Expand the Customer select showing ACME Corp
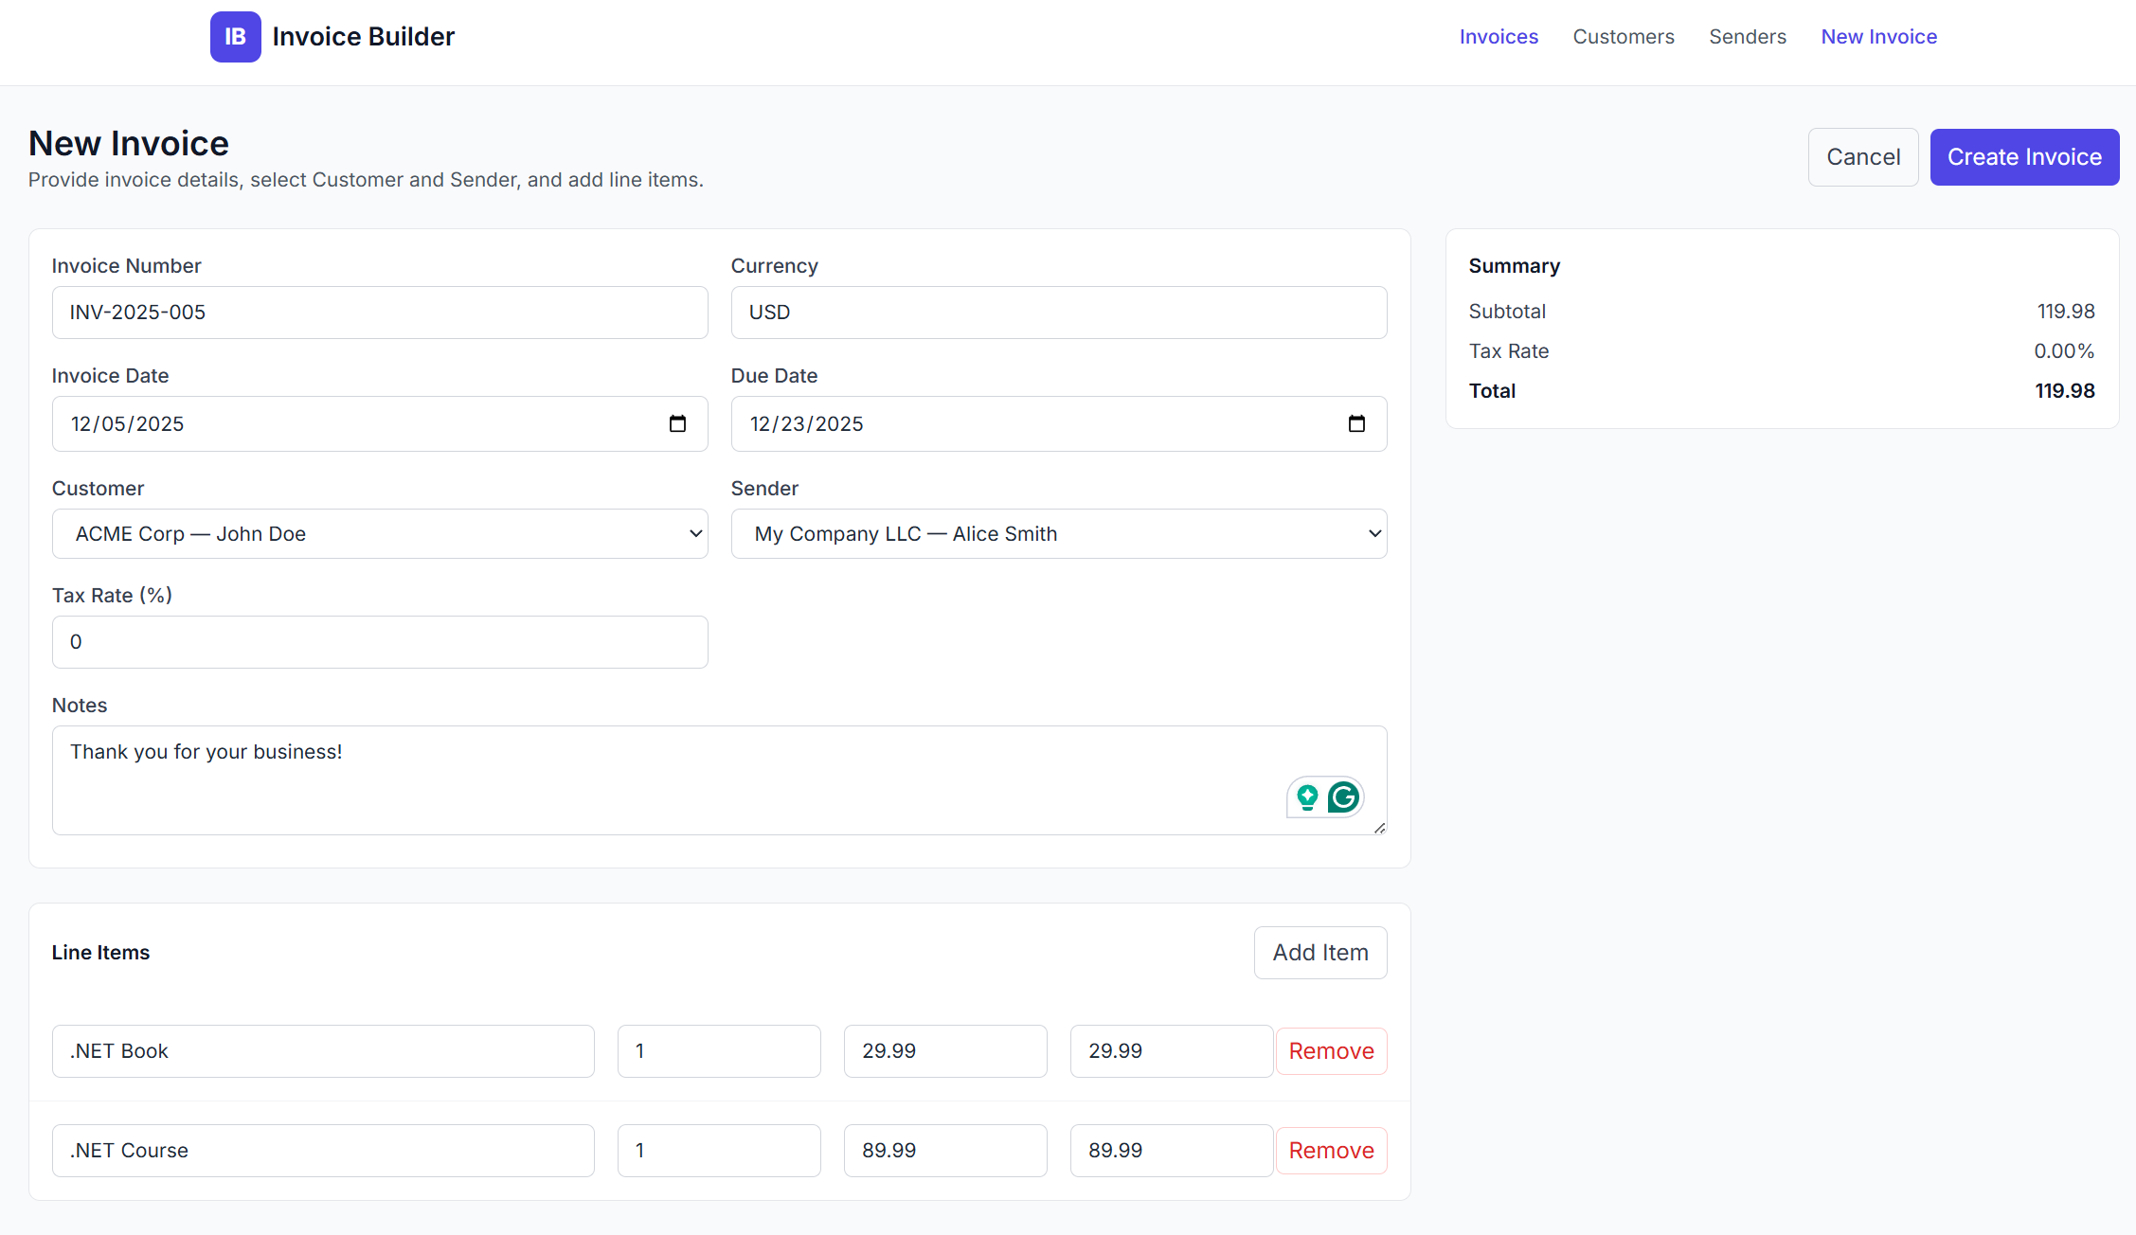Image resolution: width=2136 pixels, height=1235 pixels. click(379, 533)
